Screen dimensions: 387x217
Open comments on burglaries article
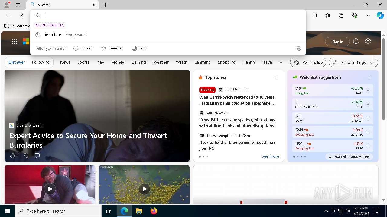(x=37, y=156)
